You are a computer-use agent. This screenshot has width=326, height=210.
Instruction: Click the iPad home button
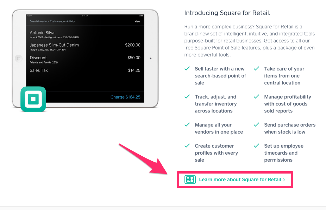[x=19, y=59]
